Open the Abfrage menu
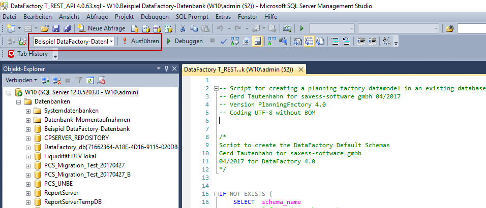The image size is (486, 208). 97,17
